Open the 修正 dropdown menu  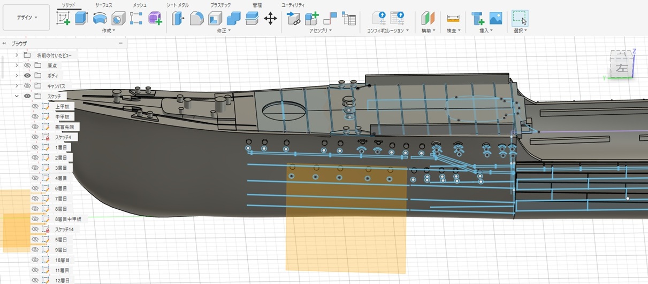click(x=224, y=31)
